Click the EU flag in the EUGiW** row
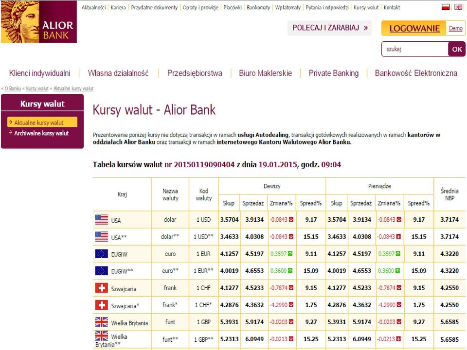This screenshot has width=467, height=350. [102, 271]
